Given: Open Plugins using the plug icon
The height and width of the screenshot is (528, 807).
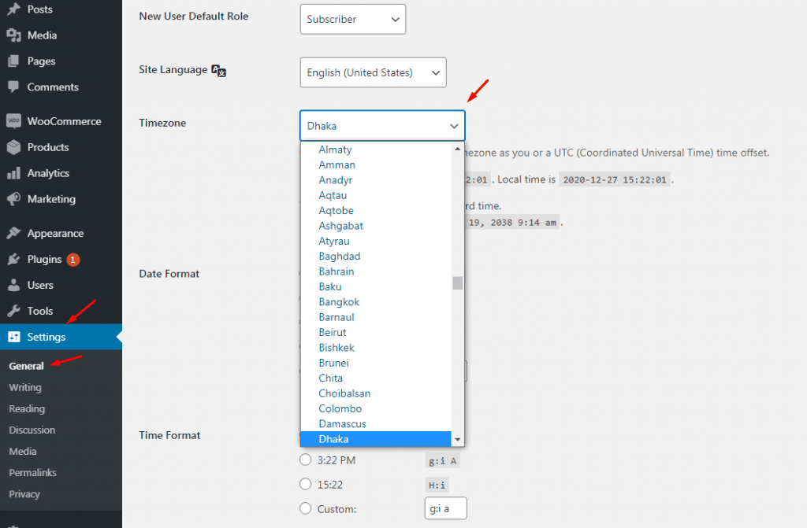Looking at the screenshot, I should (x=13, y=260).
